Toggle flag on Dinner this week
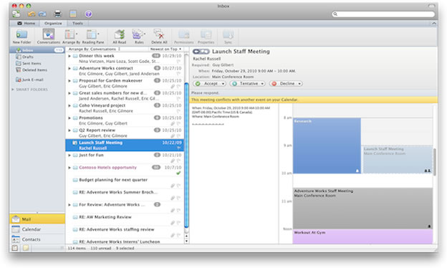The image size is (447, 268). click(x=179, y=62)
